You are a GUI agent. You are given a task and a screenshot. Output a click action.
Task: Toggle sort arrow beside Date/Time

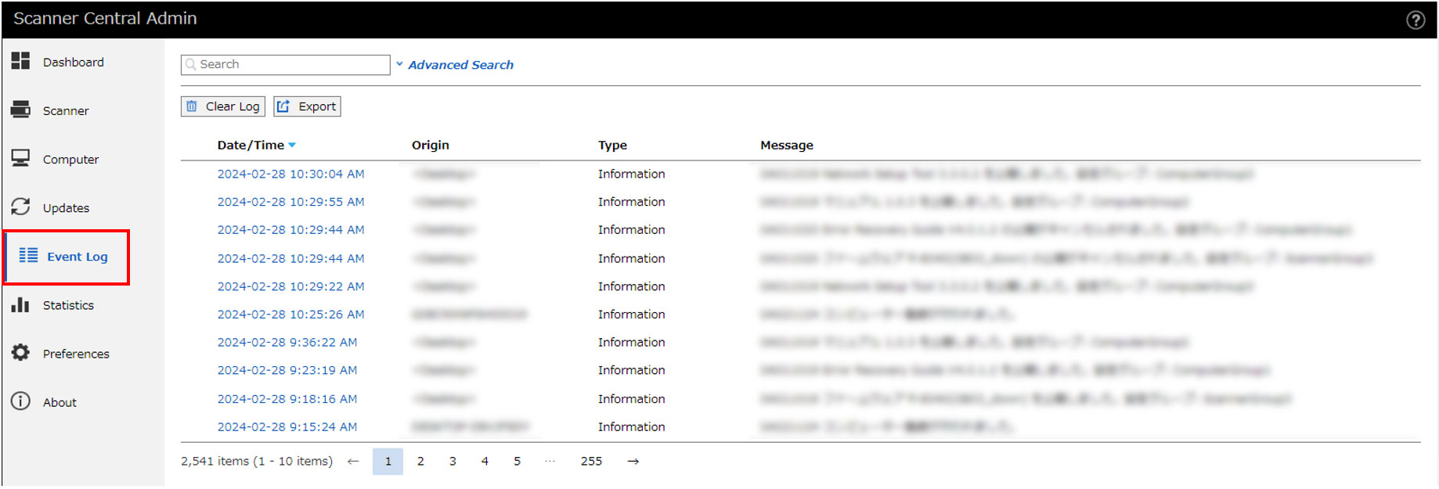[x=292, y=145]
